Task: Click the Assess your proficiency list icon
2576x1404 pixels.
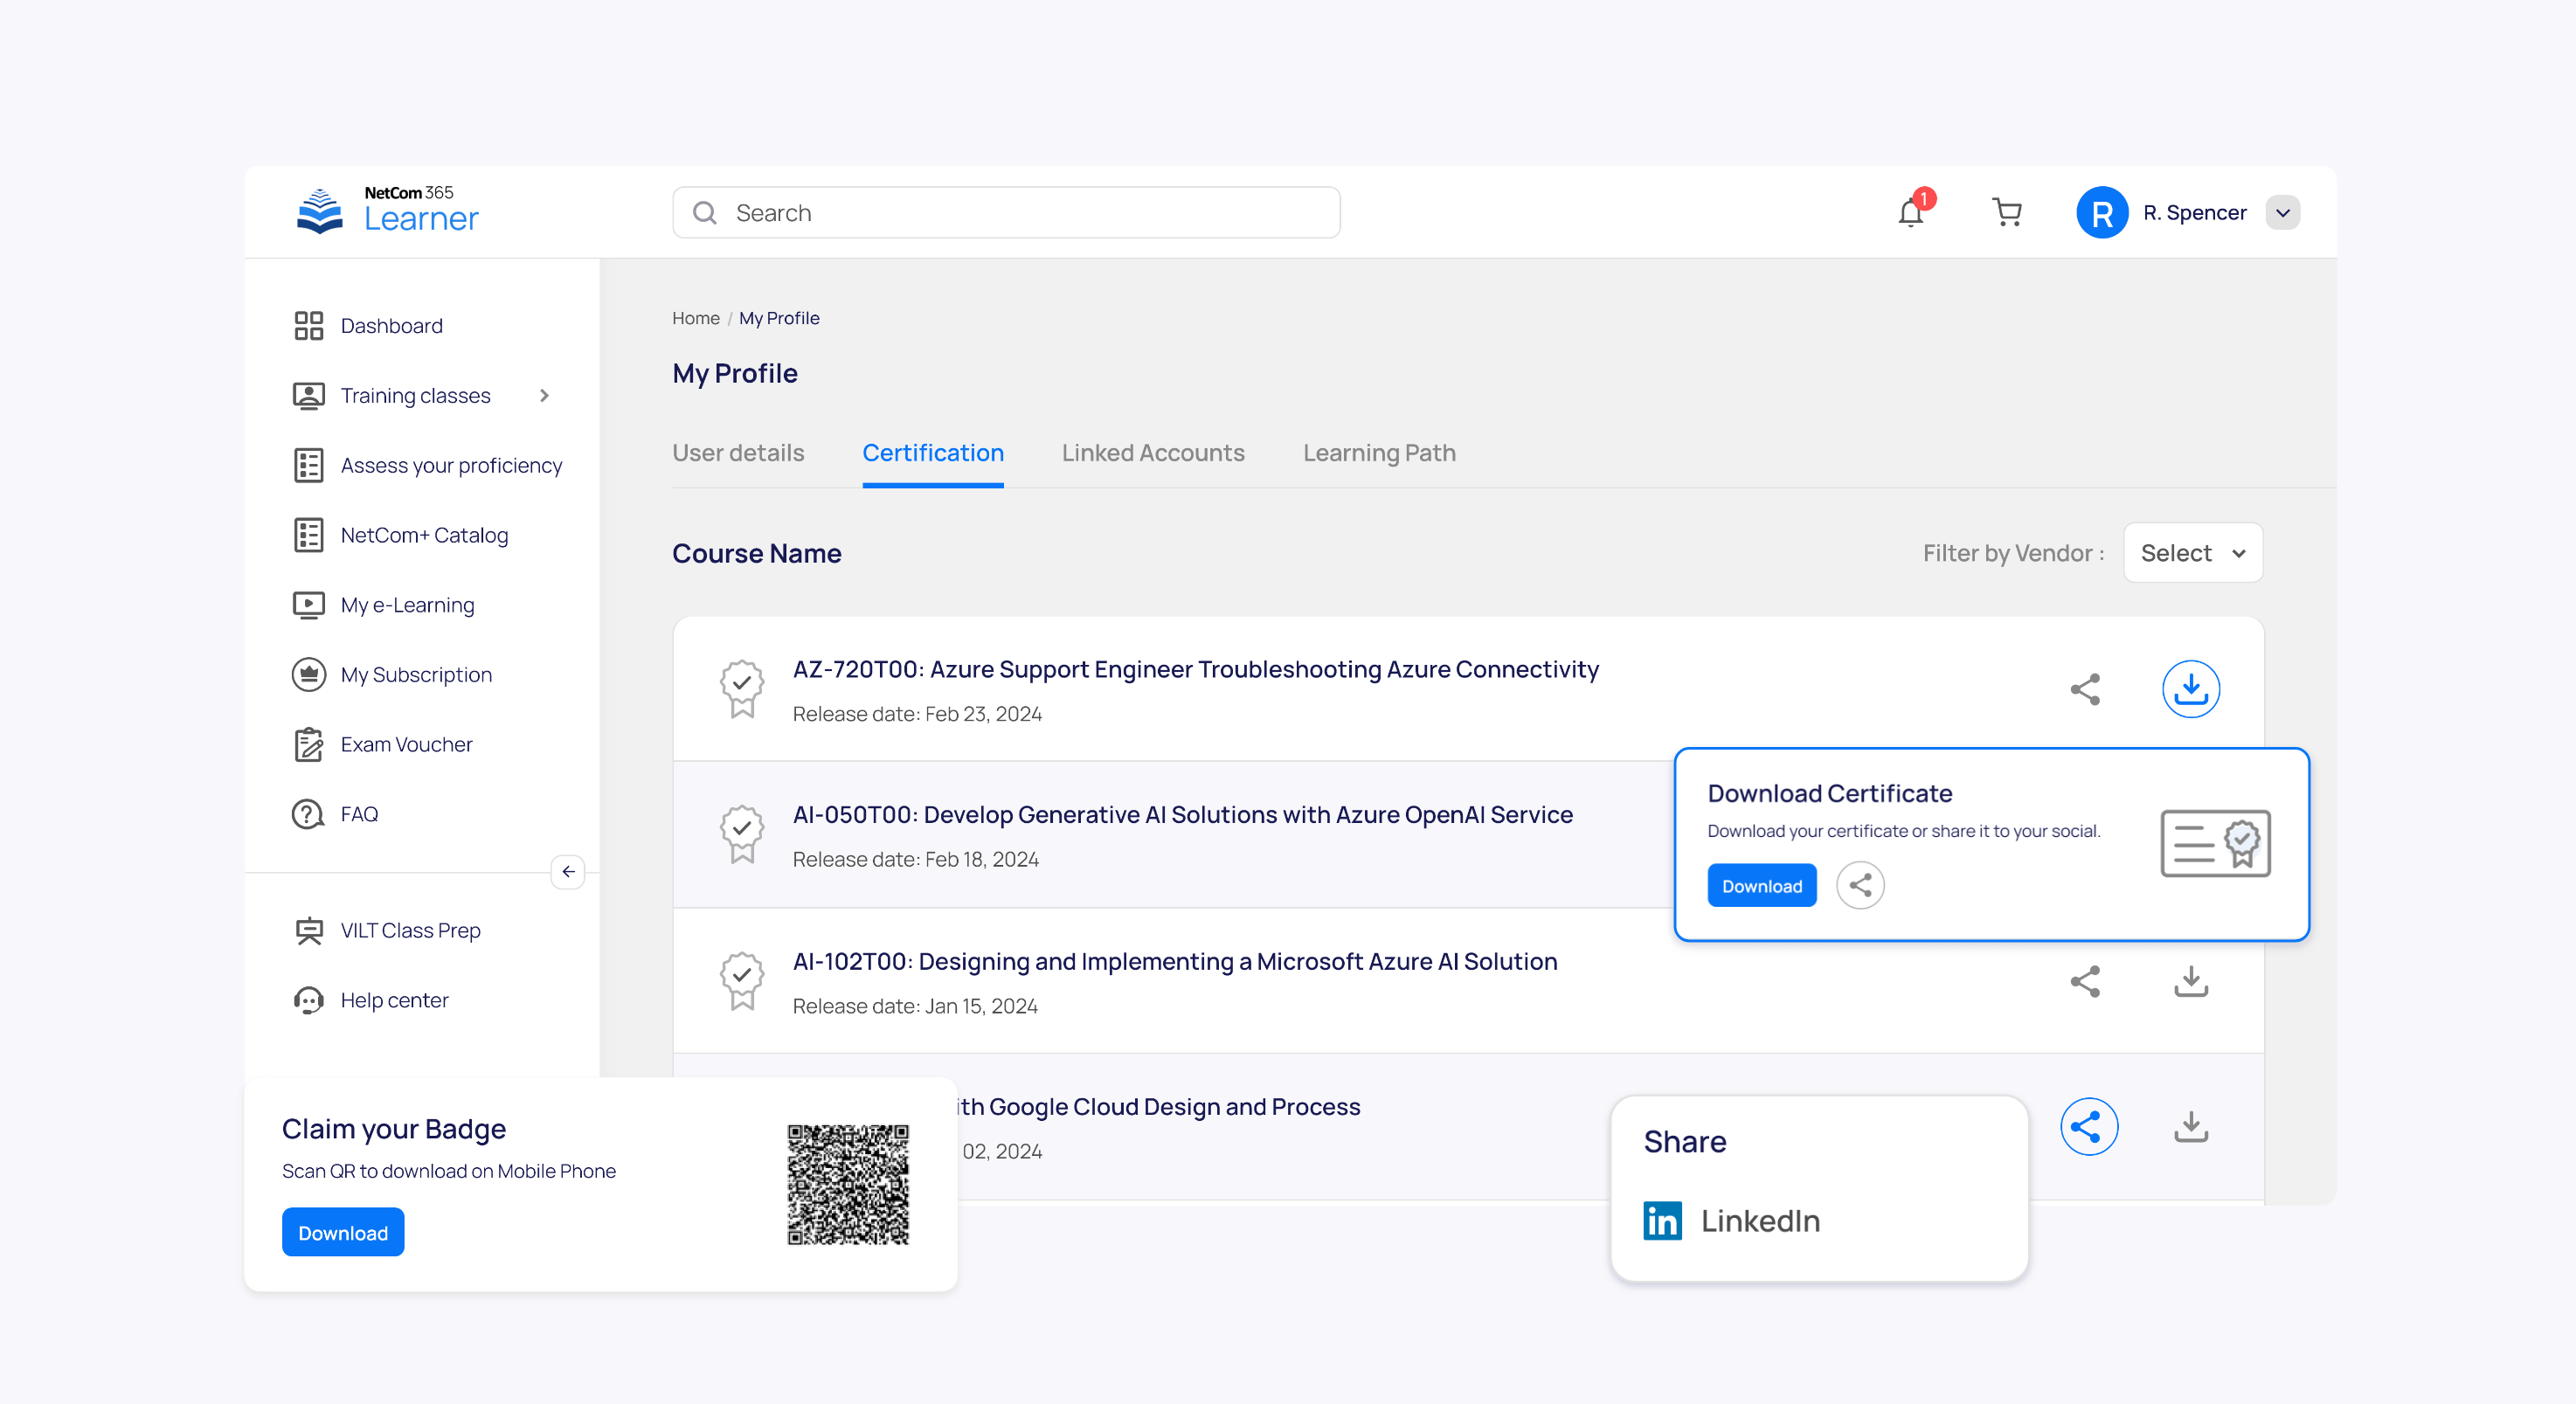Action: (308, 466)
